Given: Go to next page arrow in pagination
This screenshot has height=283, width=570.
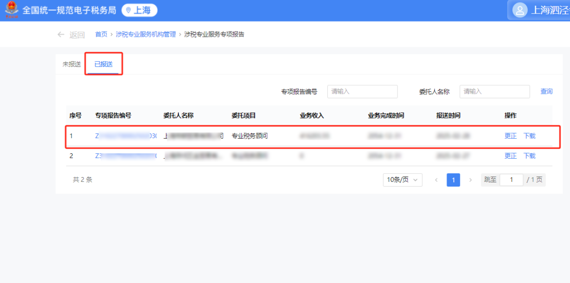Looking at the screenshot, I should coord(470,180).
